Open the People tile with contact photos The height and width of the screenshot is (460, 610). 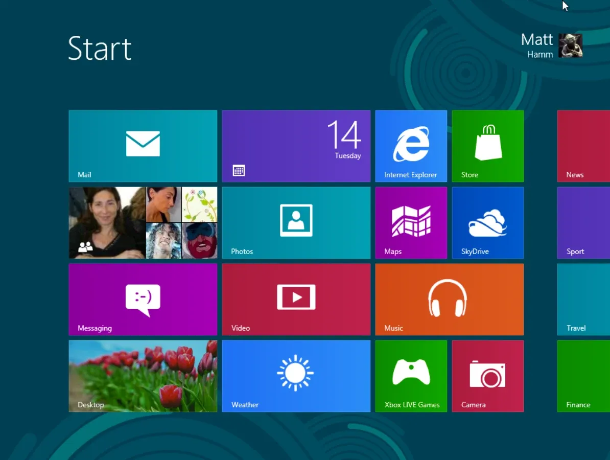click(x=143, y=223)
